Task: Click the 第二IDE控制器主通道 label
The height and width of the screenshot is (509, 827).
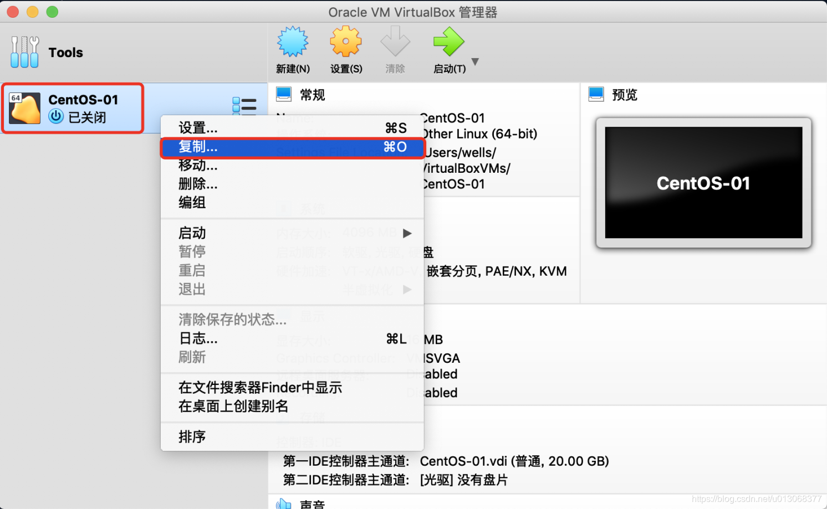Action: [346, 480]
